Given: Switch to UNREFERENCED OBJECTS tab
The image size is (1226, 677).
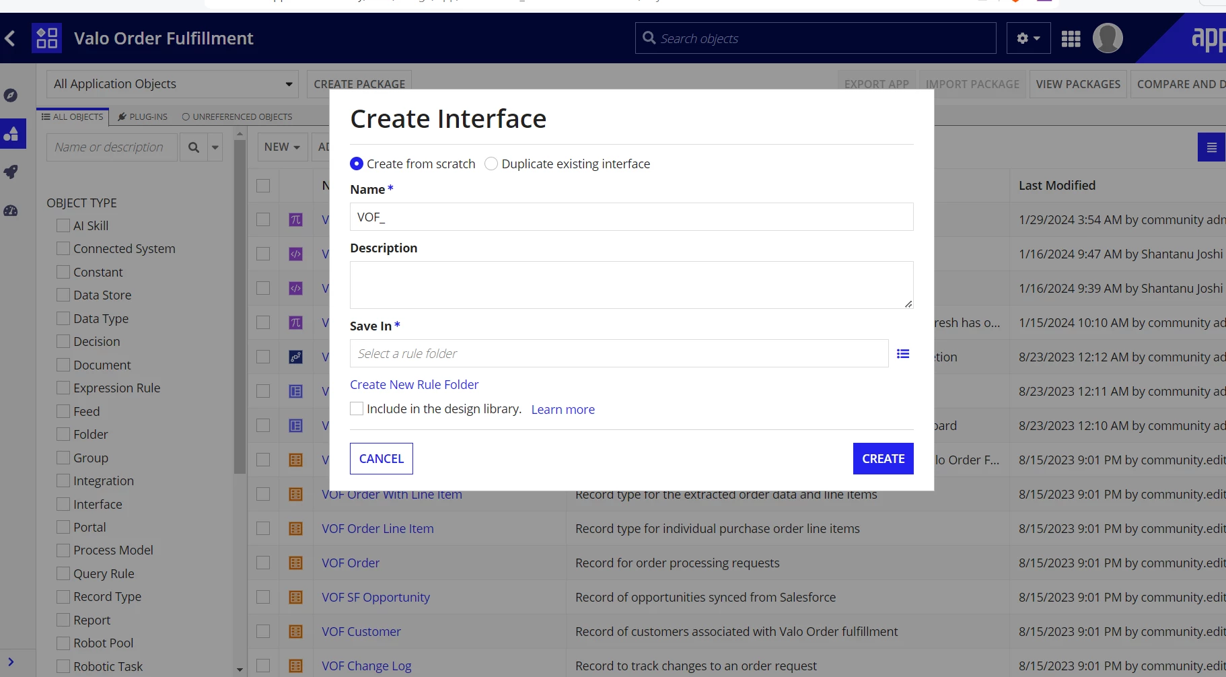Looking at the screenshot, I should pyautogui.click(x=237, y=116).
